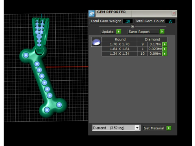
Task: Click green arrow on the 1.34 X 1.34 row
Action: (x=165, y=54)
